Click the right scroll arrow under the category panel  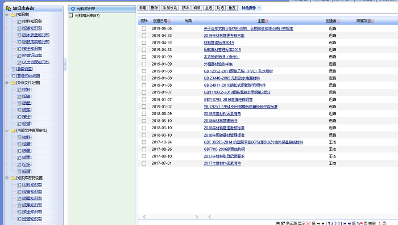pos(197,217)
